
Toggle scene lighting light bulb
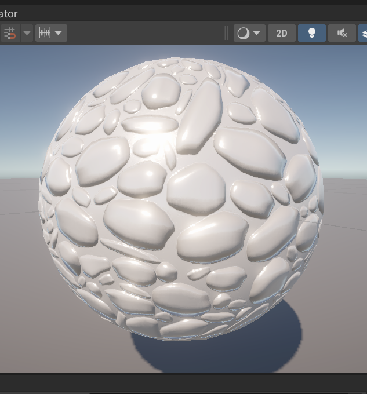(x=312, y=33)
